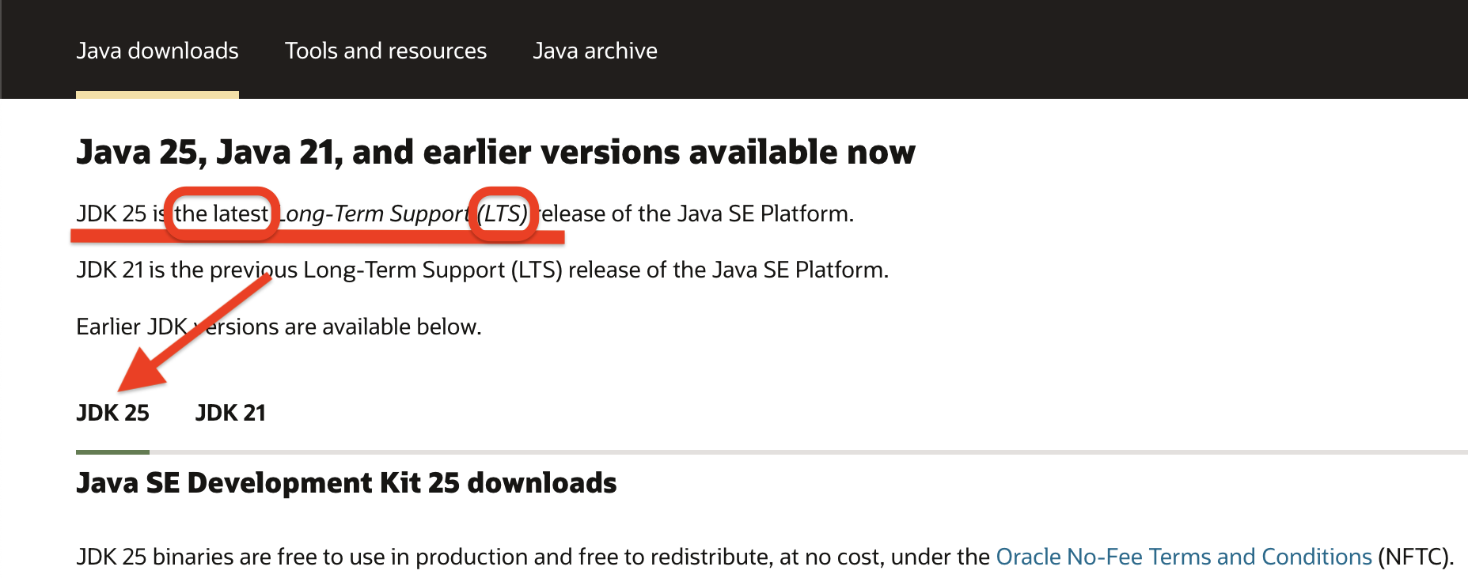
Task: Click the red underline below the JDK 25 sentence
Action: (x=317, y=236)
